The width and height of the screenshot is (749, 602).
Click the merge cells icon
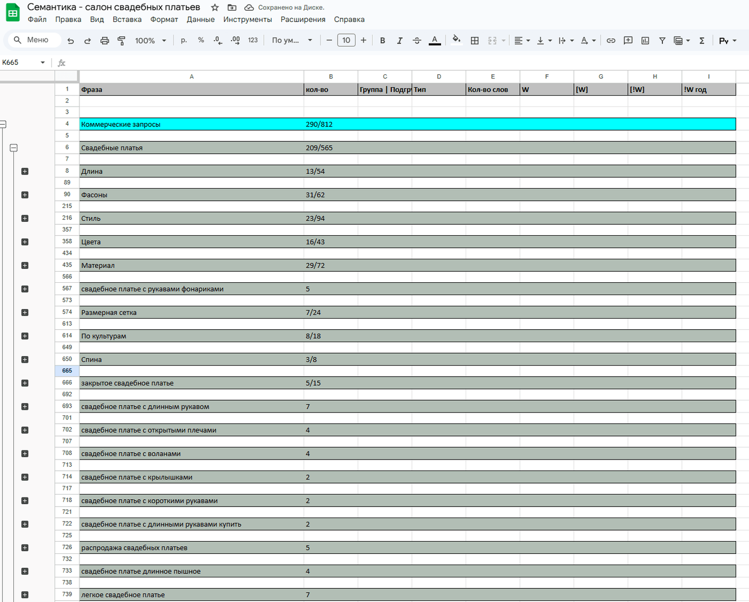[x=492, y=40]
